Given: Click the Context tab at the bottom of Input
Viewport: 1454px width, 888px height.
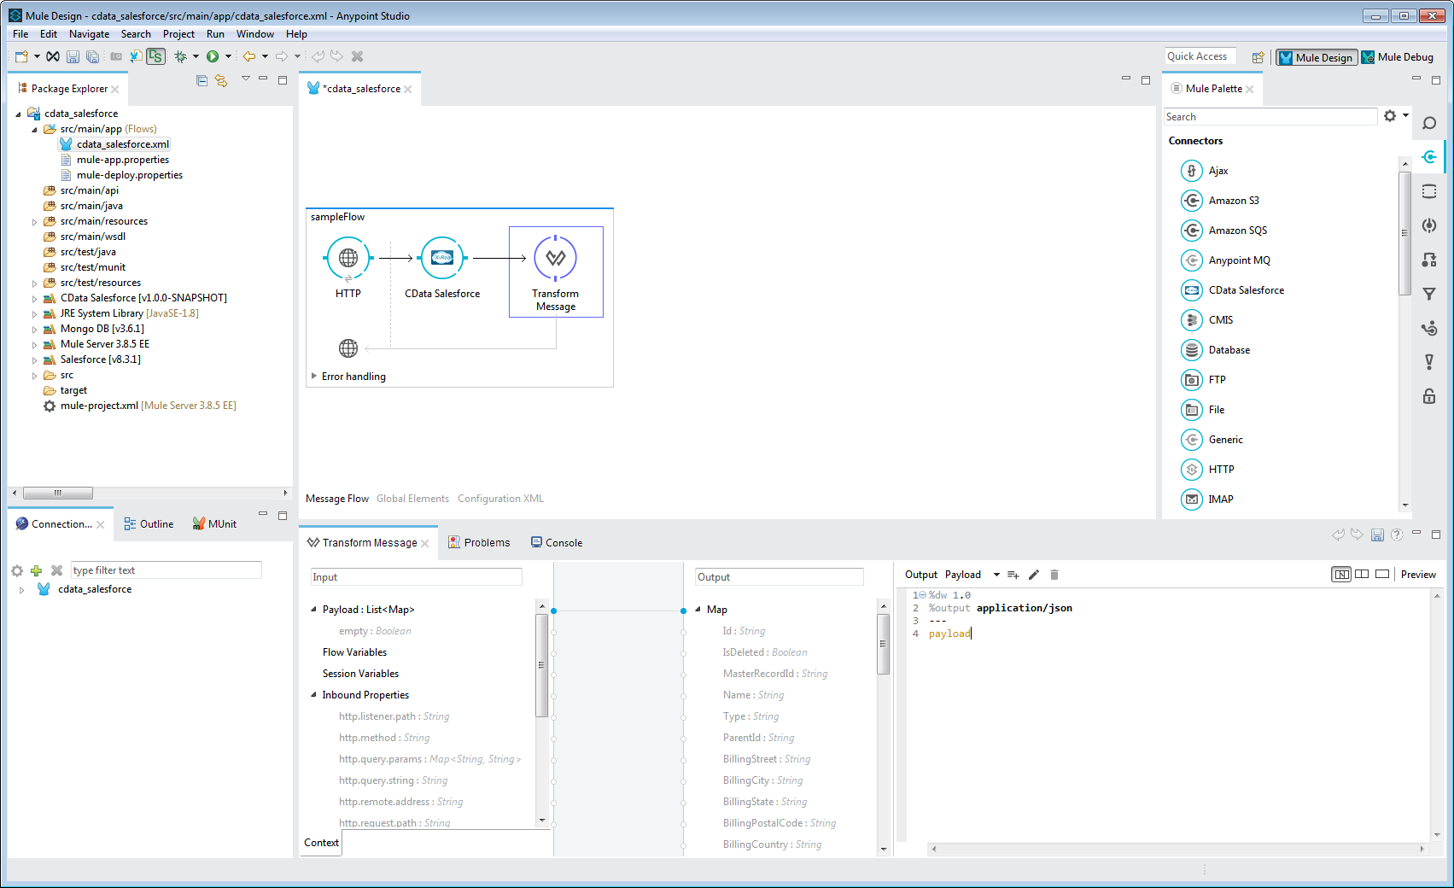Looking at the screenshot, I should (321, 843).
